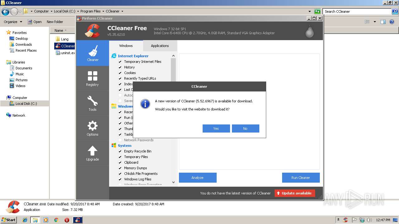Uncheck the Clipboard checkbox
399x224 pixels.
(120, 162)
